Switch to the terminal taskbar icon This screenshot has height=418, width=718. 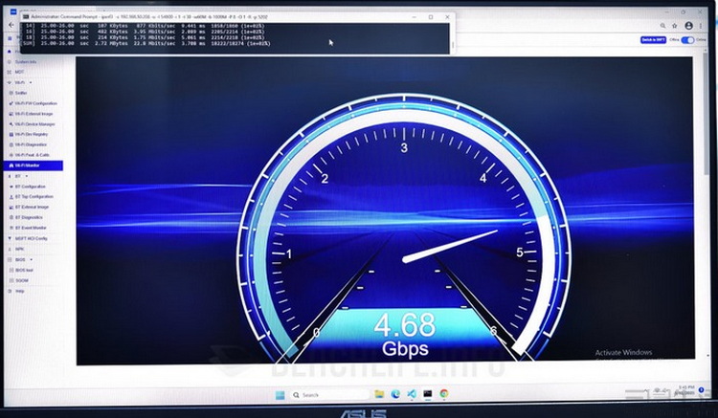[x=427, y=394]
